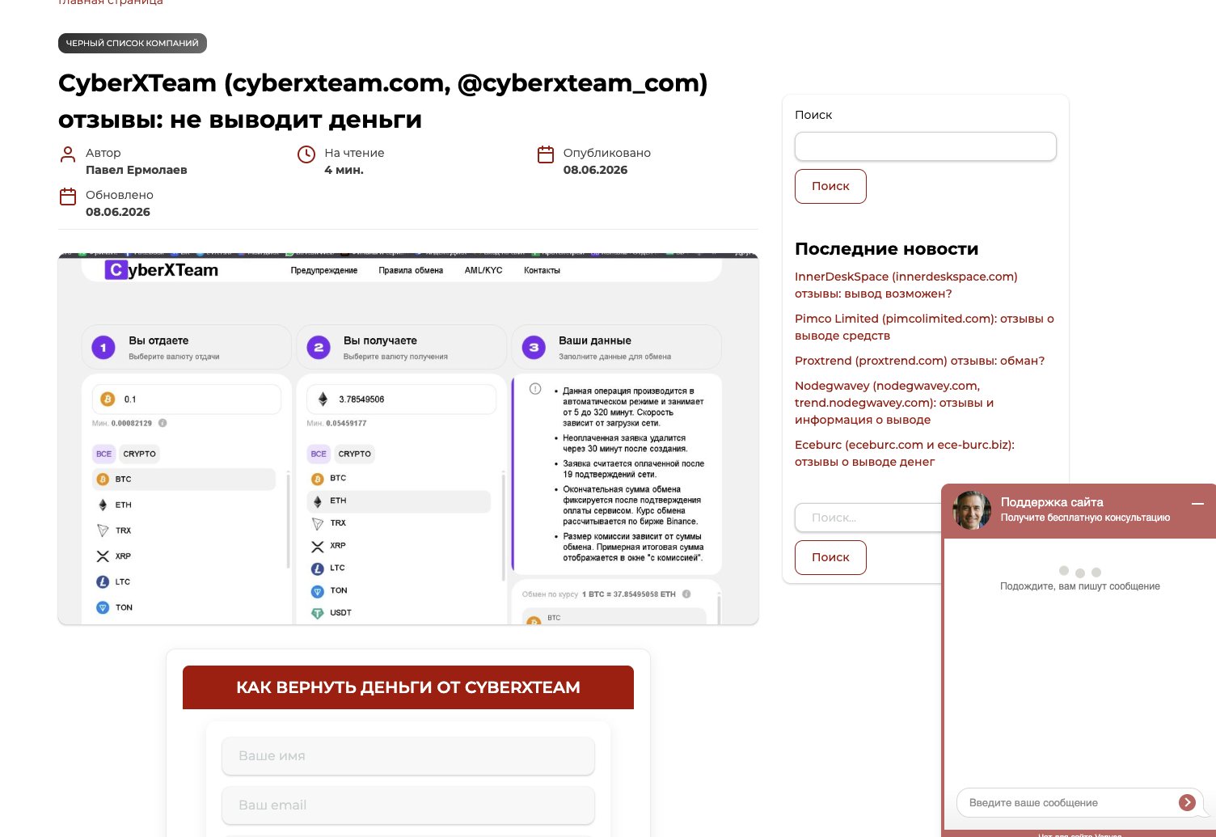Click the lower 'Поиск' search button
The height and width of the screenshot is (837, 1216).
point(830,557)
